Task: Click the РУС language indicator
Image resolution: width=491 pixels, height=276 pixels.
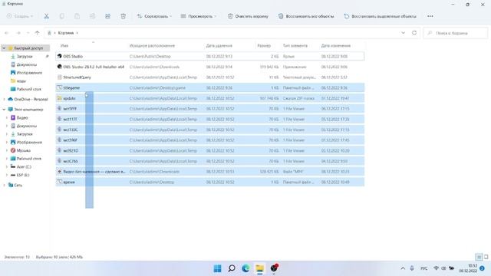Action: point(423,268)
